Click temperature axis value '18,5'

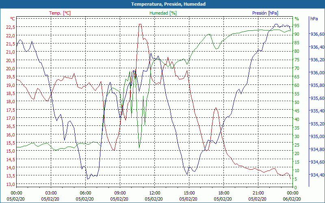[x=11, y=93]
